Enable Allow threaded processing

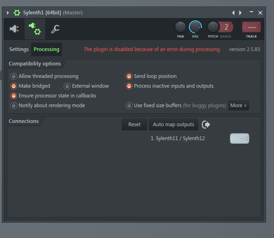[x=13, y=76]
